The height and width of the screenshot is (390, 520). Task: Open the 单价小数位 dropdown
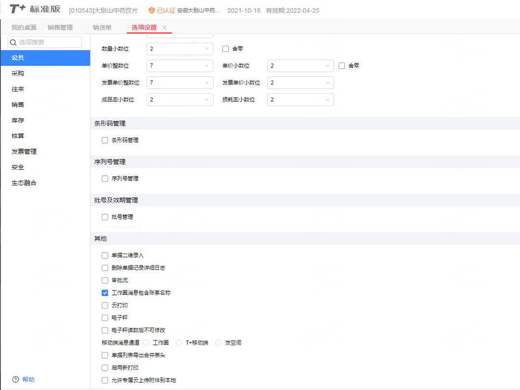tap(300, 65)
